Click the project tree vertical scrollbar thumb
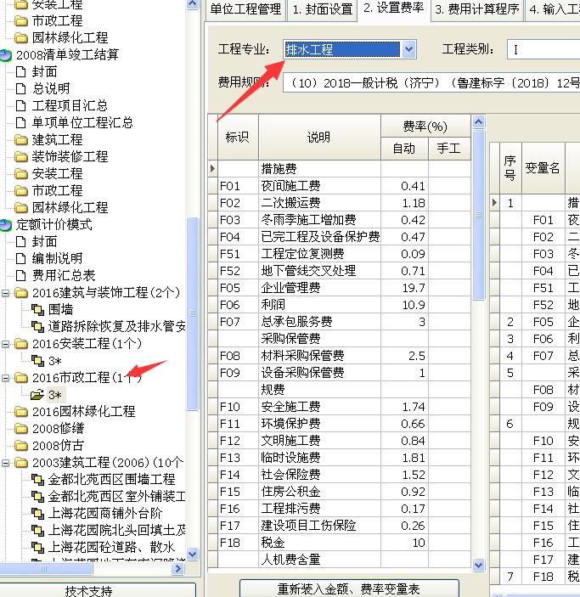This screenshot has height=597, width=580. tap(193, 313)
